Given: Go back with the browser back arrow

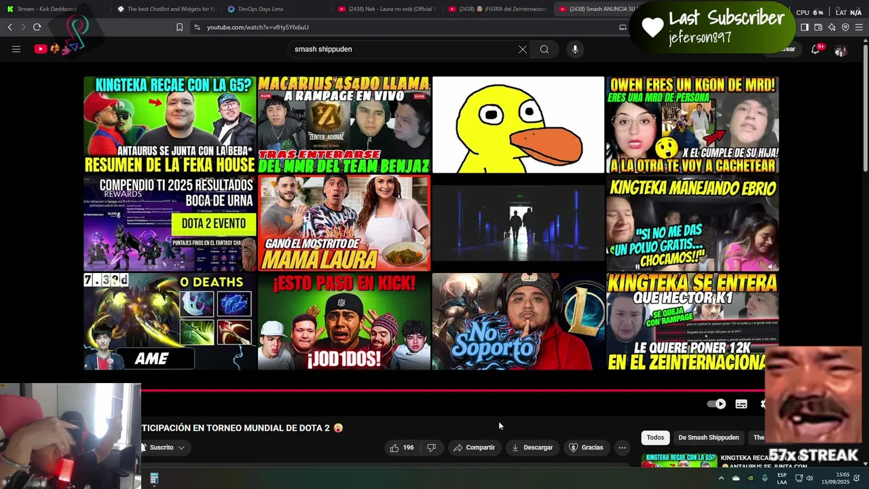Looking at the screenshot, I should coord(10,27).
